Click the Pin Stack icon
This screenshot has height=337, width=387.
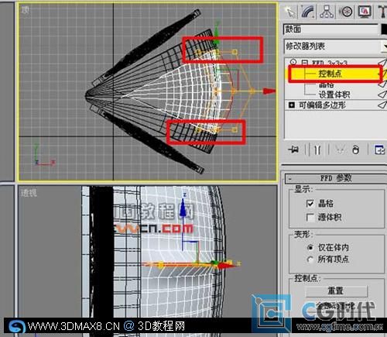293,150
